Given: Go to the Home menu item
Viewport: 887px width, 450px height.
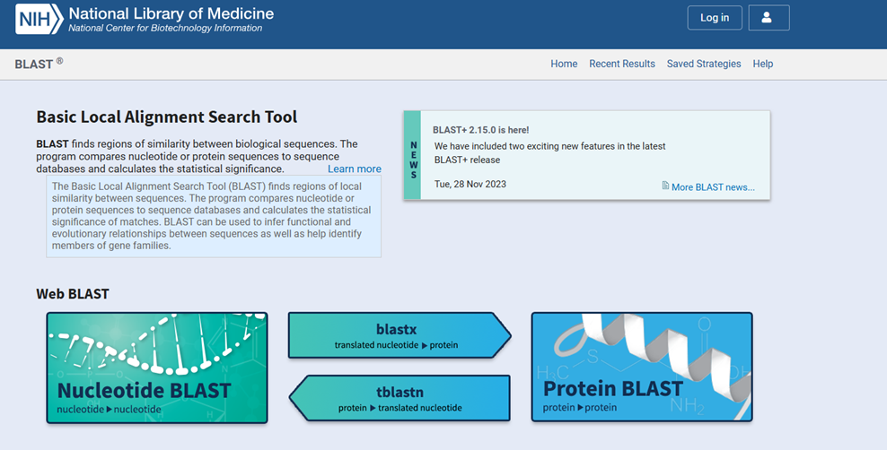Looking at the screenshot, I should click(564, 64).
